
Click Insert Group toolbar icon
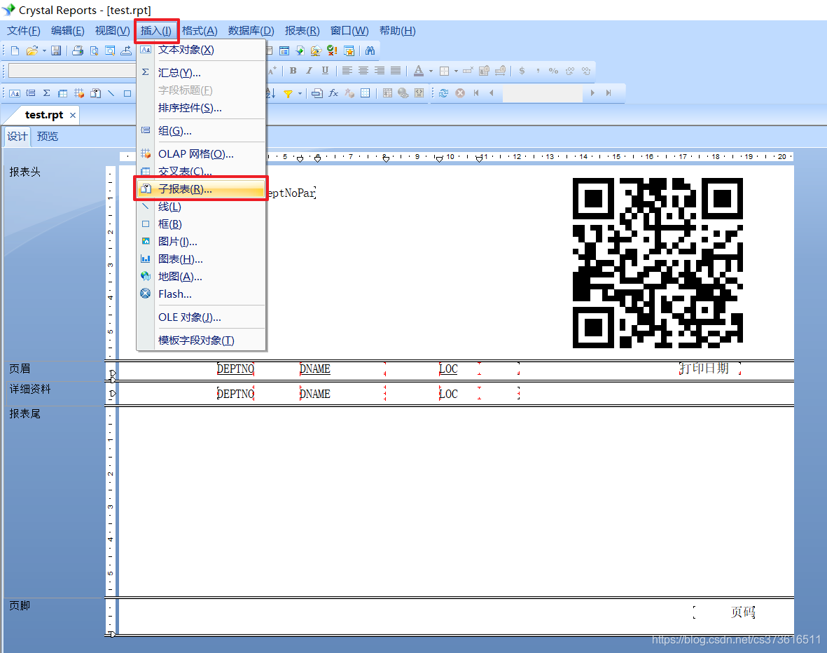coord(31,93)
